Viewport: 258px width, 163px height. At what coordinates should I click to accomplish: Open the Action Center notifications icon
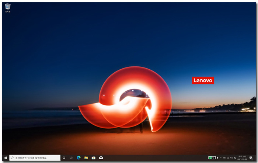(251, 157)
